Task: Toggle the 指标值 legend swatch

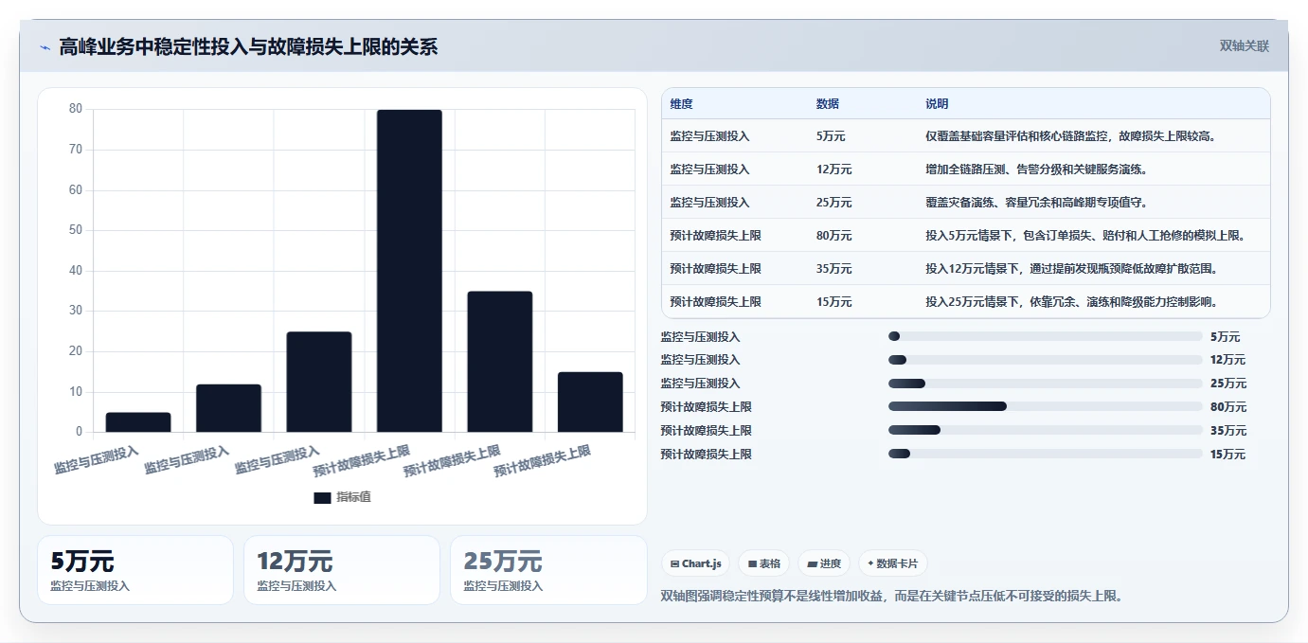Action: click(322, 498)
